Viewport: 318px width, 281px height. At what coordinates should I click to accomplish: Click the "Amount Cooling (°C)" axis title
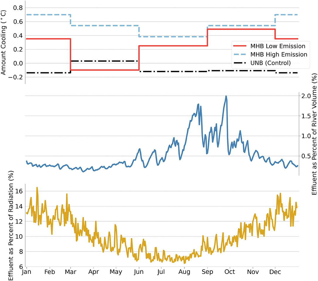point(4,43)
